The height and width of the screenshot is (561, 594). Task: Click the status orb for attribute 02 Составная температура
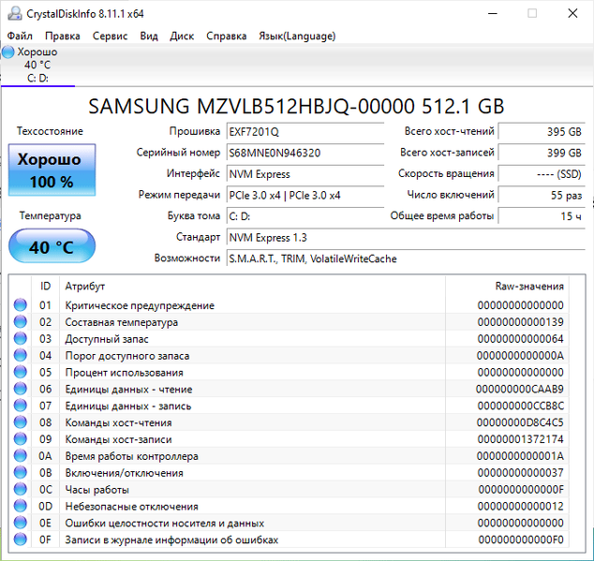(20, 321)
